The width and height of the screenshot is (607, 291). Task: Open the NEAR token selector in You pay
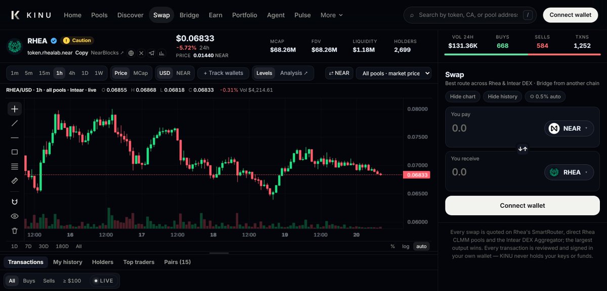coord(569,129)
